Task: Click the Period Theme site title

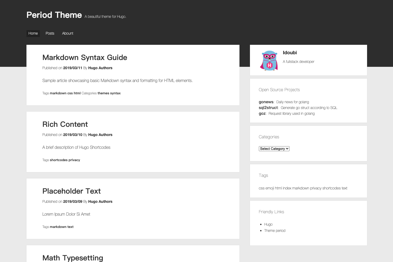Action: (54, 15)
